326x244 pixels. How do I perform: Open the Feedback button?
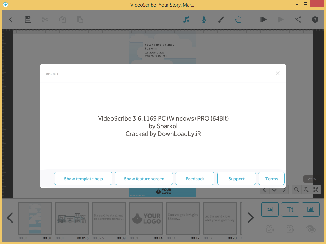click(195, 178)
